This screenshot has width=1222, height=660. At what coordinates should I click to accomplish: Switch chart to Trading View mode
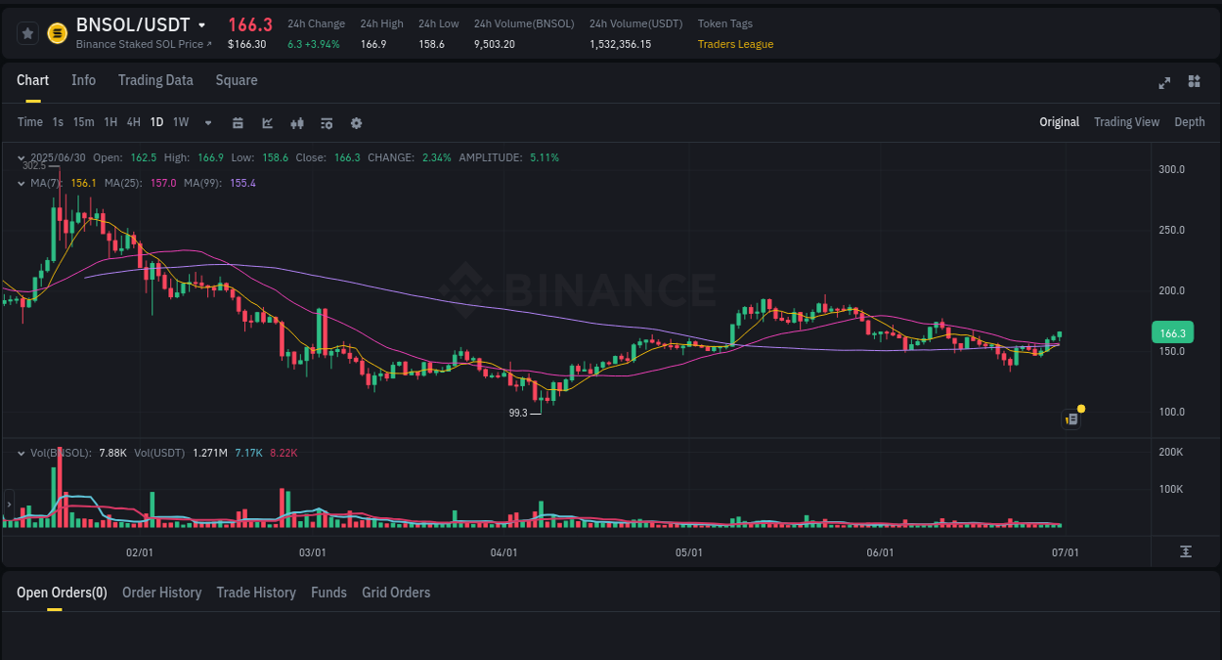(1126, 121)
